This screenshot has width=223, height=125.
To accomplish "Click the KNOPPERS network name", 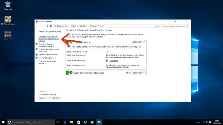I will pyautogui.click(x=114, y=61).
